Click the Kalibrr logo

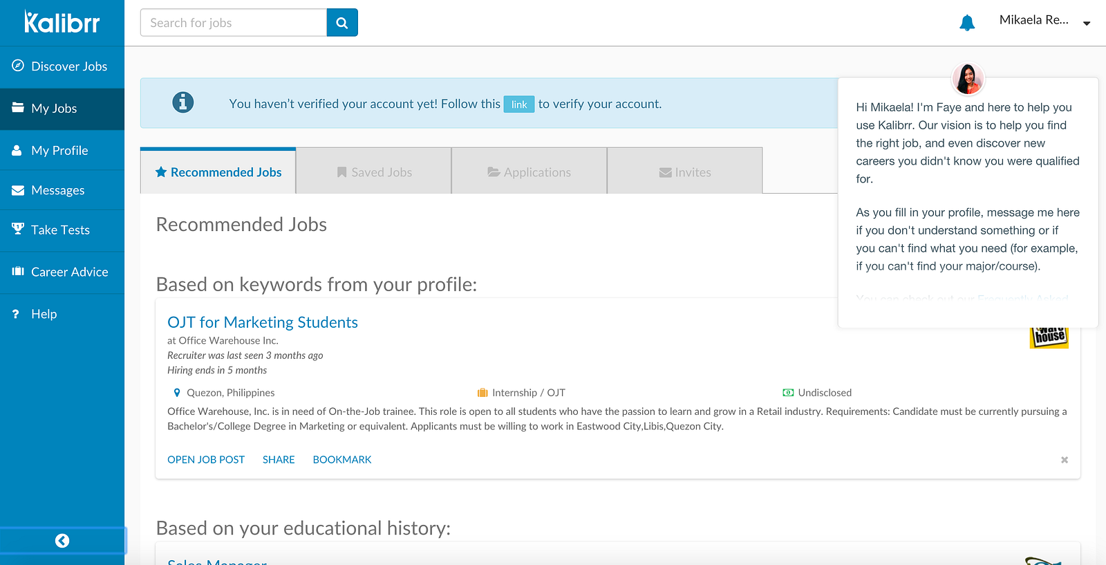click(x=62, y=22)
